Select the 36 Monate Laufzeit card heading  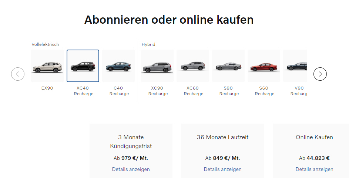point(223,137)
